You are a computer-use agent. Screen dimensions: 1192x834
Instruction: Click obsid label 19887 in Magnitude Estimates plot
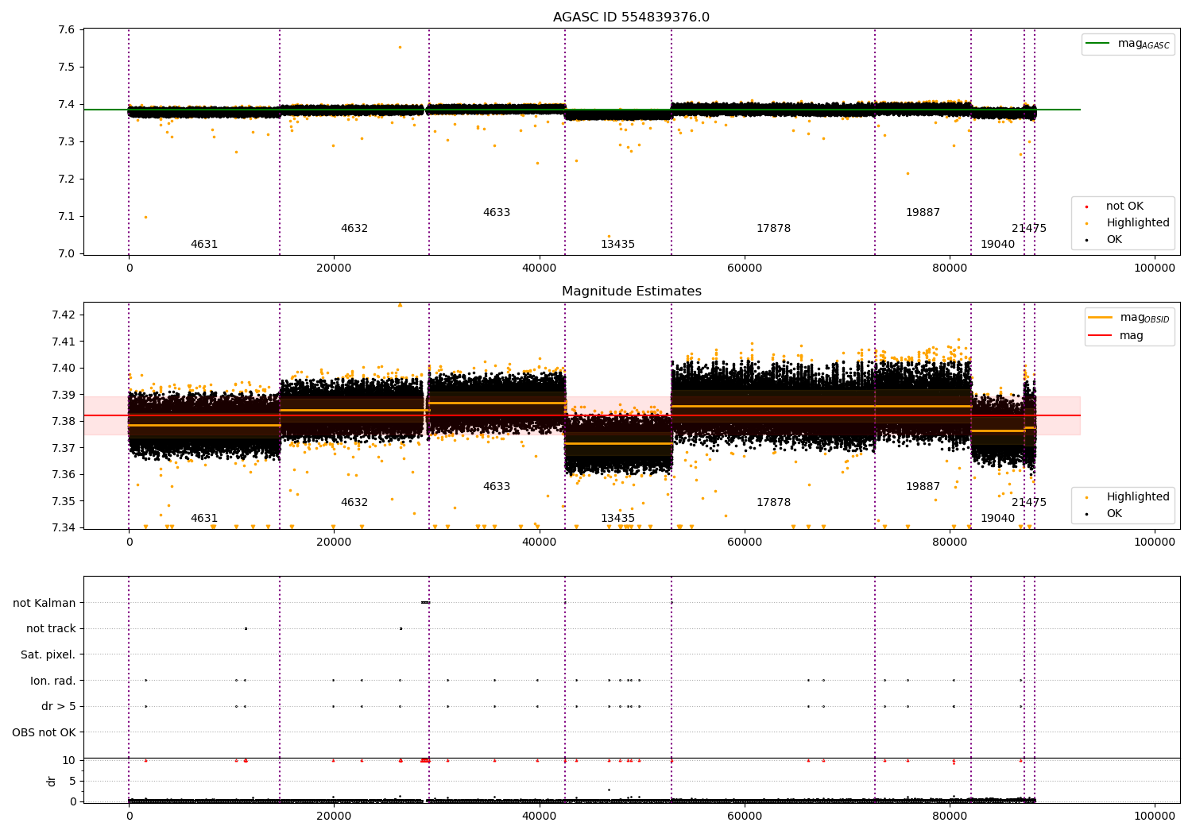923,487
